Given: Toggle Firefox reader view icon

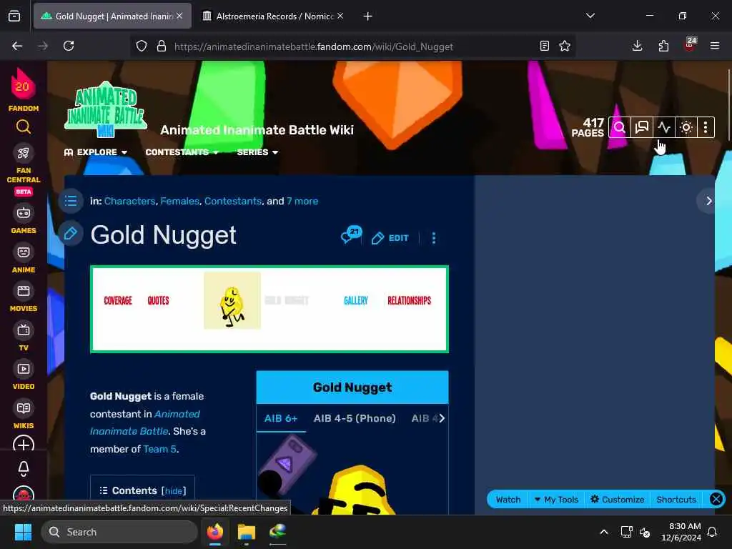Looking at the screenshot, I should click(x=544, y=46).
